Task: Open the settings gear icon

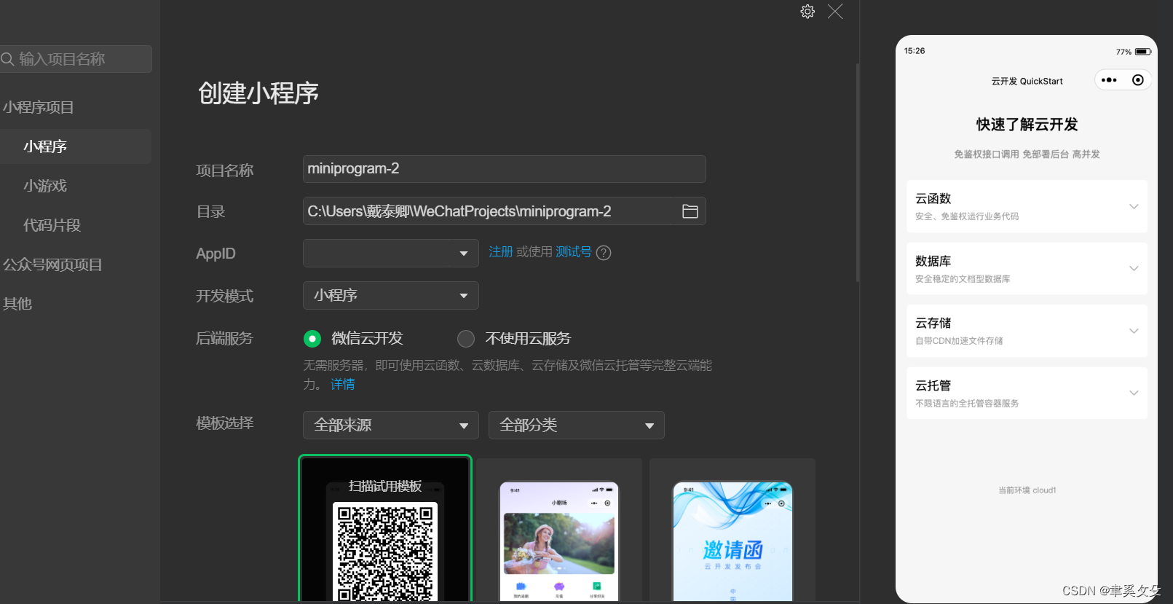Action: [x=807, y=12]
